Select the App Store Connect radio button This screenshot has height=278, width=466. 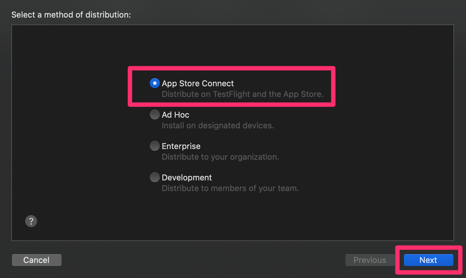pos(154,83)
